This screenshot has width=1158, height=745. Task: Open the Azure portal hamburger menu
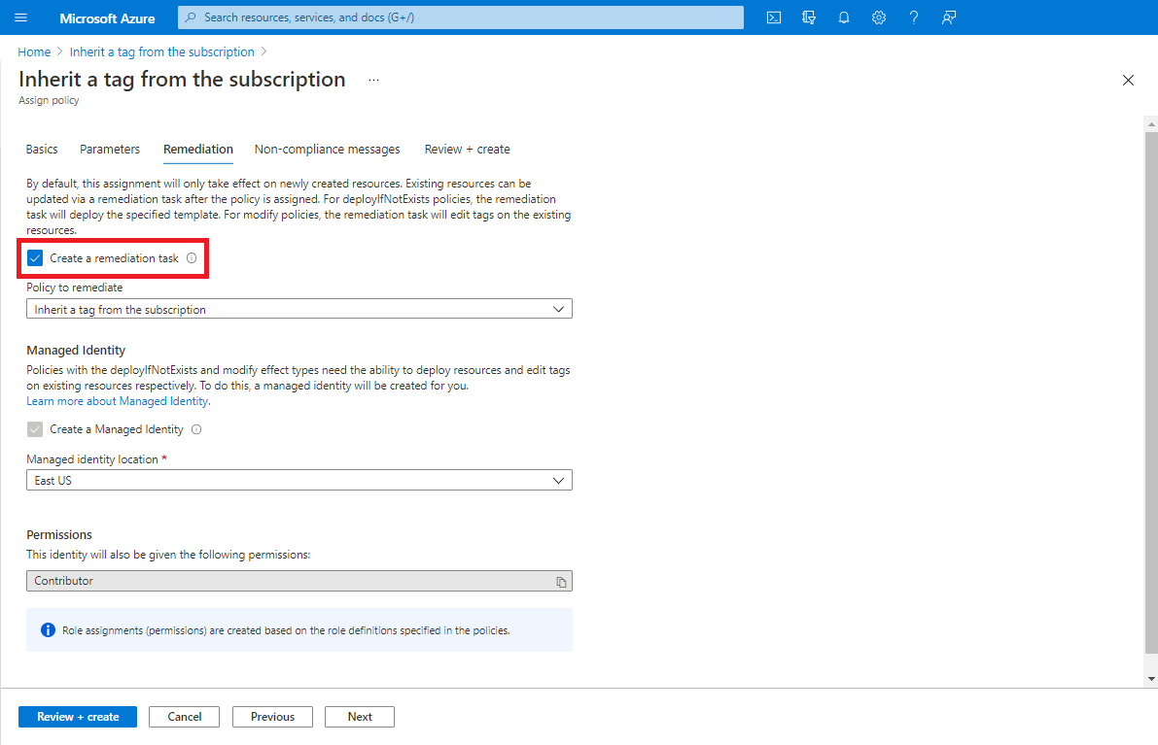tap(21, 17)
